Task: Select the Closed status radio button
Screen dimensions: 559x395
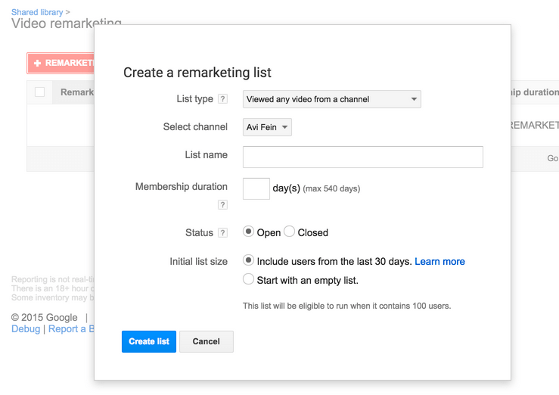Action: [289, 232]
